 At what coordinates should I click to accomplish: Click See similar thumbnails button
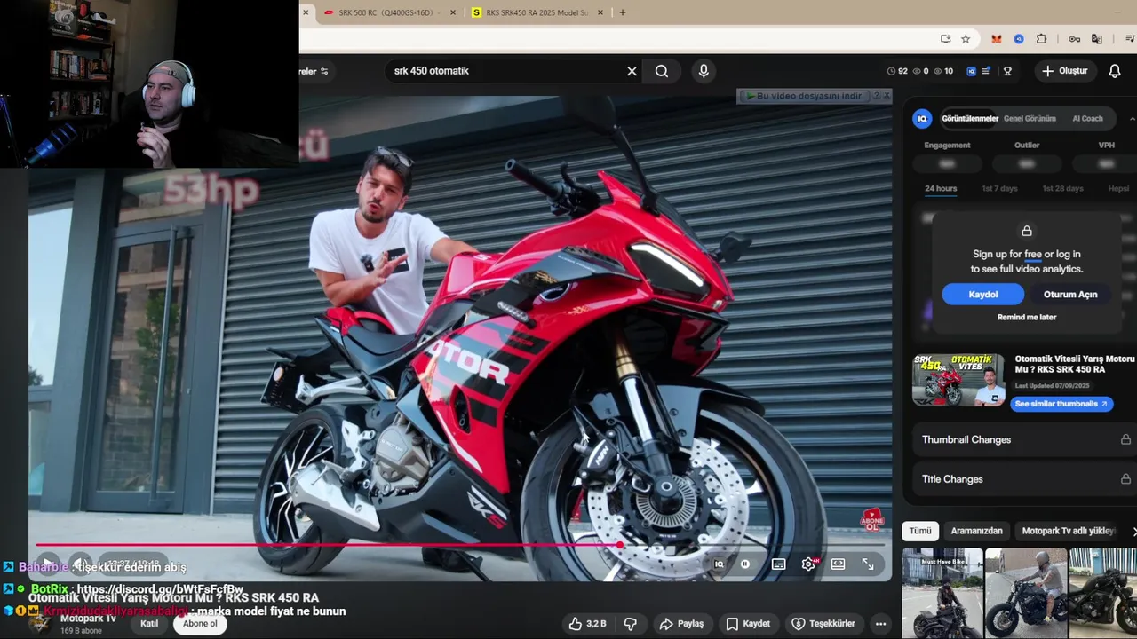[1061, 404]
